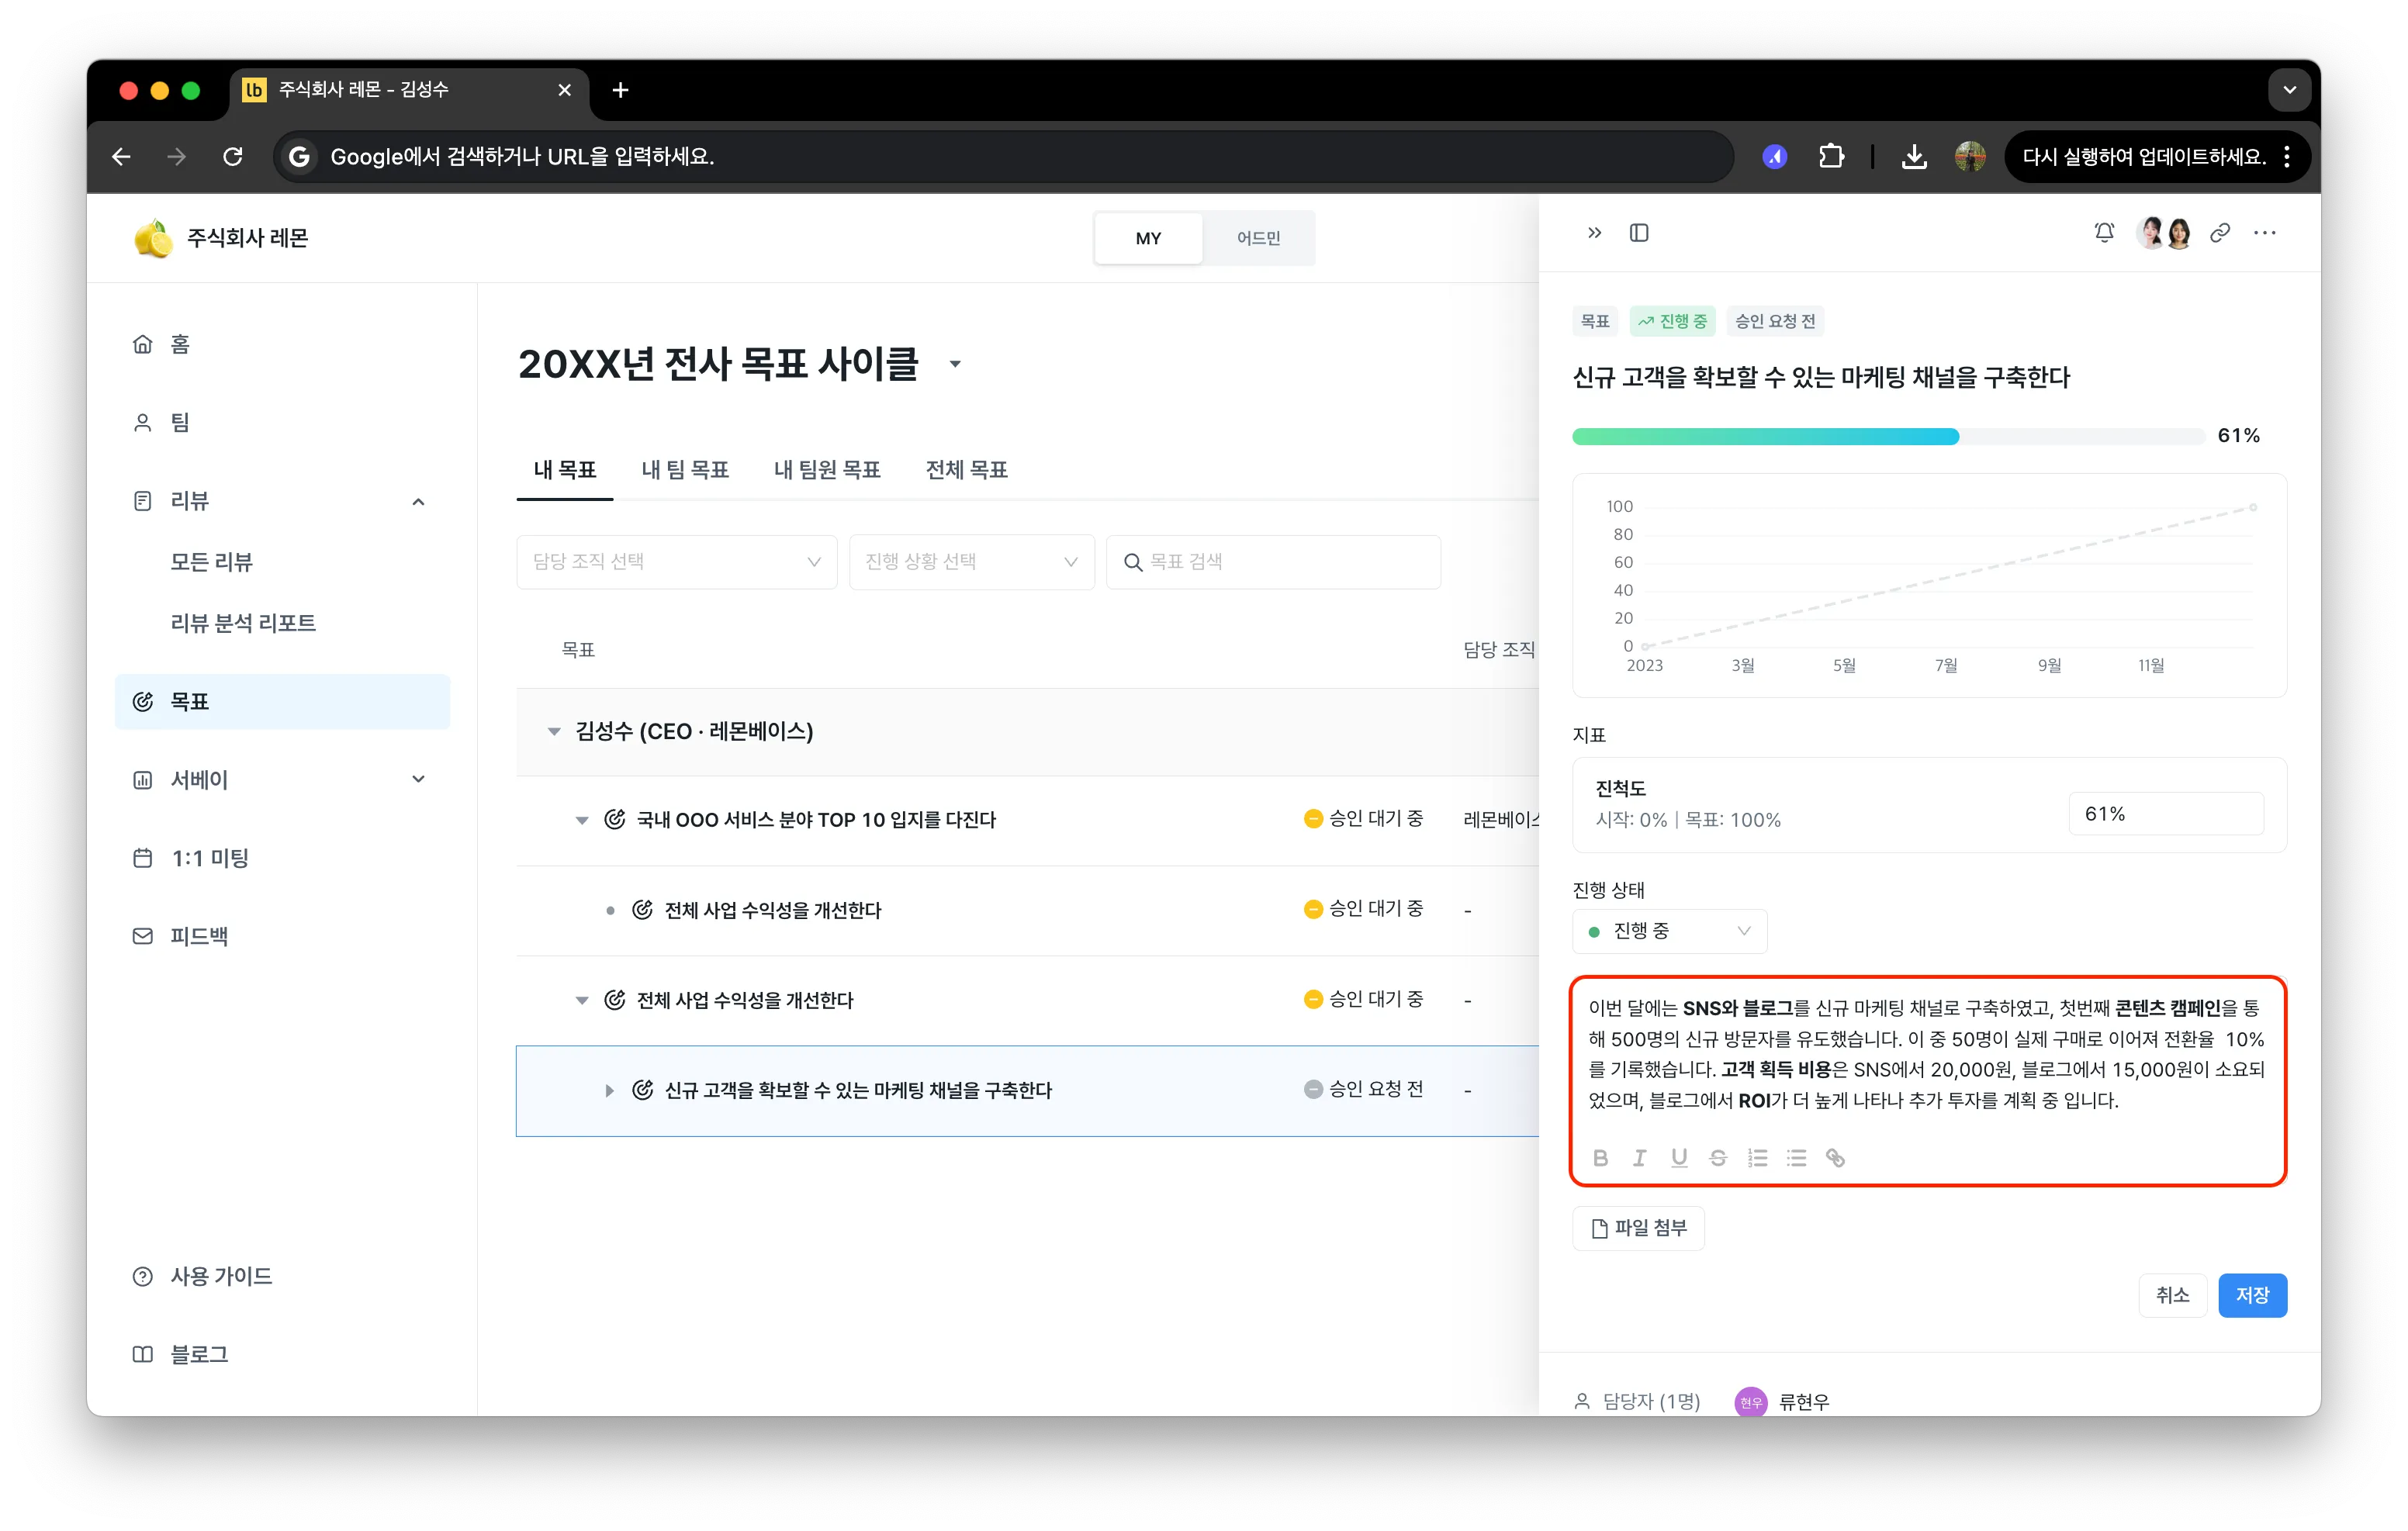The width and height of the screenshot is (2408, 1531).
Task: Open the 진행 중 status dropdown
Action: 1669,931
